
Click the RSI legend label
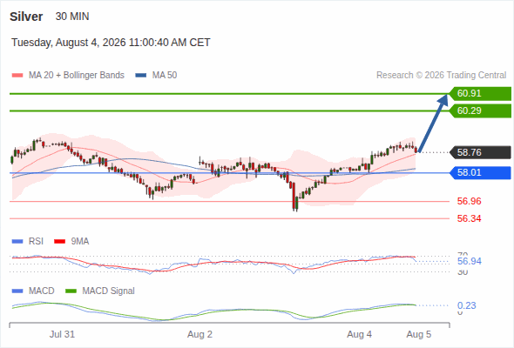[x=36, y=242]
